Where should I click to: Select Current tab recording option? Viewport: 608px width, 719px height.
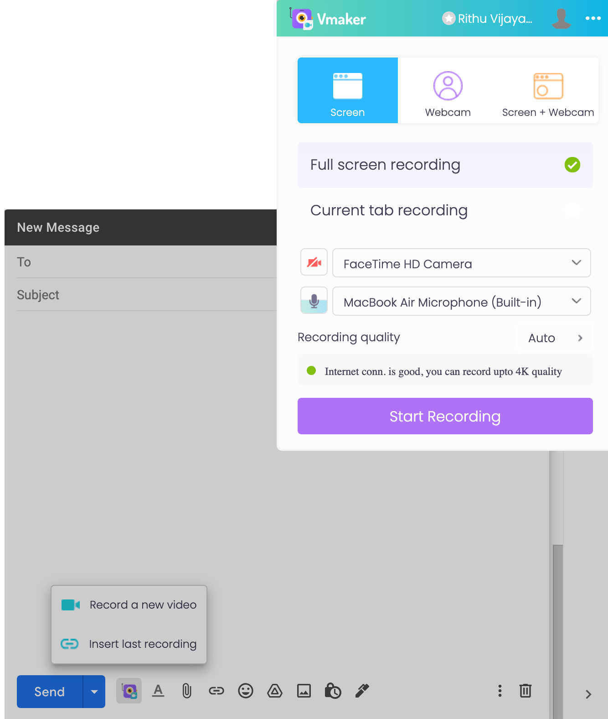pos(445,210)
